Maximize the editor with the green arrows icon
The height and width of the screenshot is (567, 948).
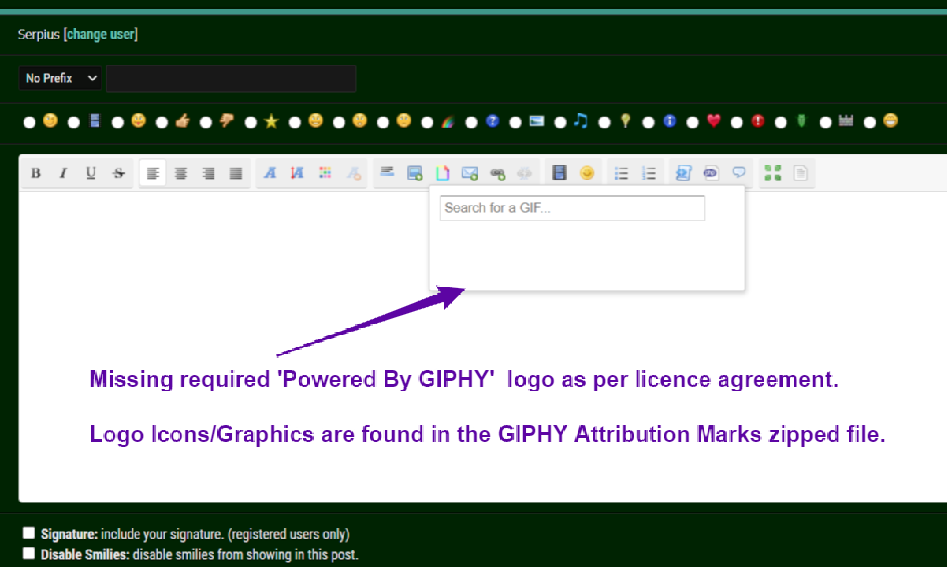773,173
